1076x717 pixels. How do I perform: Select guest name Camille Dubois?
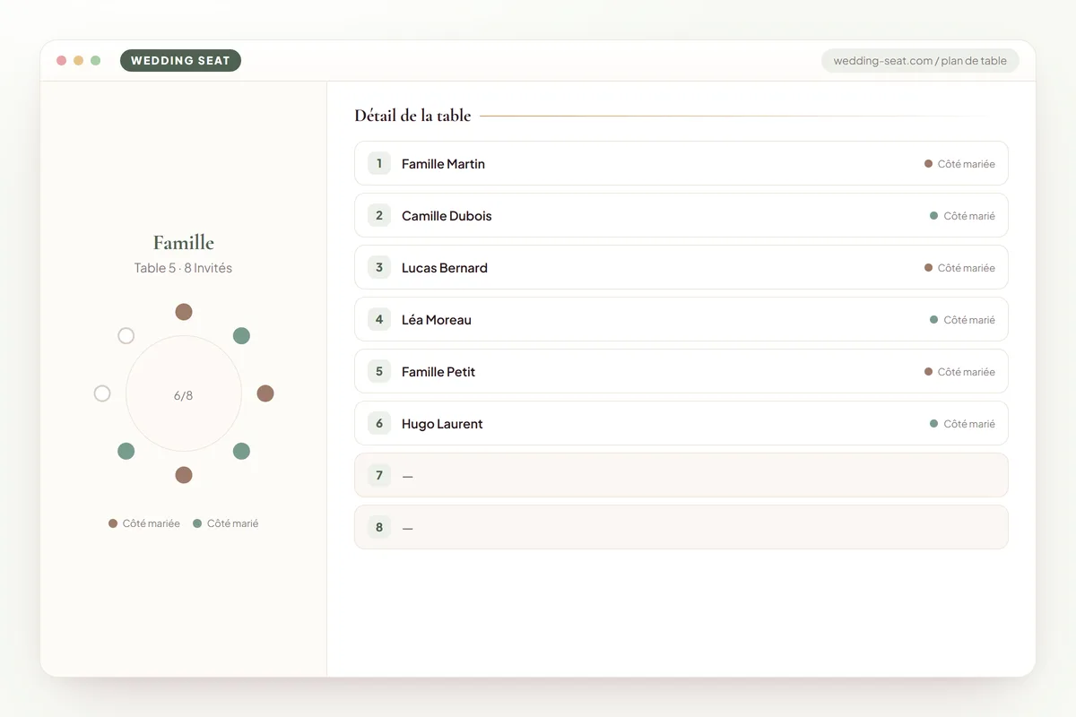[447, 216]
